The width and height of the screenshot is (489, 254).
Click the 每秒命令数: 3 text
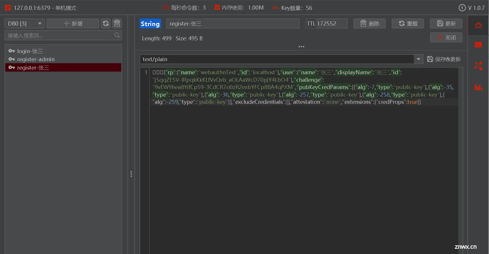[x=188, y=8]
